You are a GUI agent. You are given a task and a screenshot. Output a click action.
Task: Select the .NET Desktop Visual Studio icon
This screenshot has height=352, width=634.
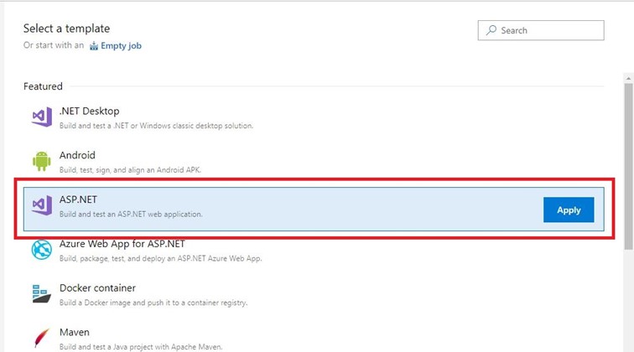coord(42,116)
